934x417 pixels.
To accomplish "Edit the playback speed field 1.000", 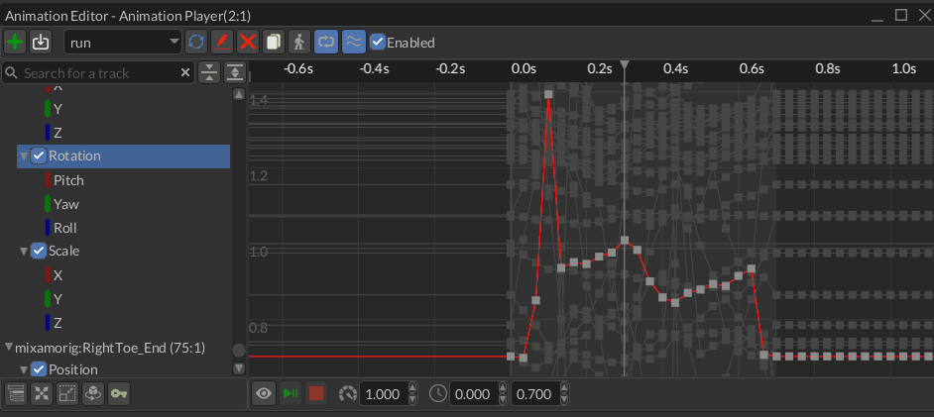I will [x=383, y=394].
